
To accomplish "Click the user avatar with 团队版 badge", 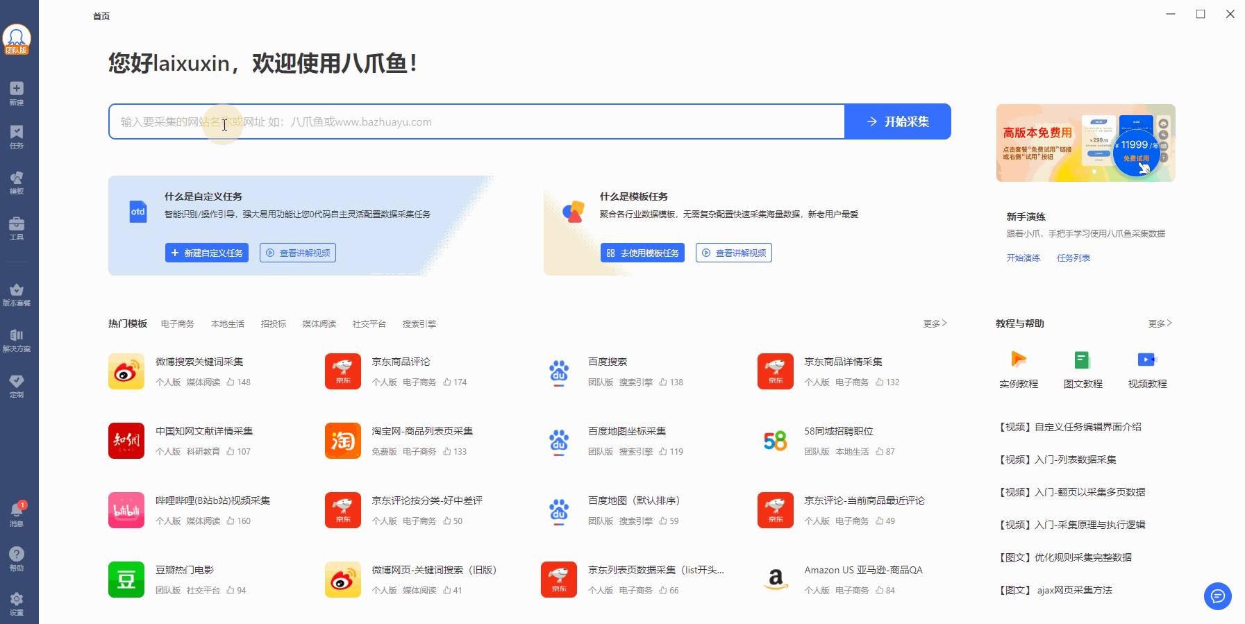I will click(17, 40).
